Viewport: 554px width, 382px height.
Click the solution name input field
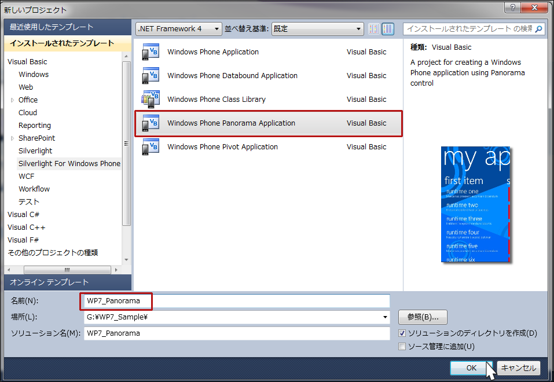pyautogui.click(x=237, y=333)
